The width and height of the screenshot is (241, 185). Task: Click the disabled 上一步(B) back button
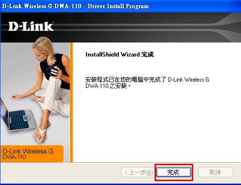pos(139,172)
